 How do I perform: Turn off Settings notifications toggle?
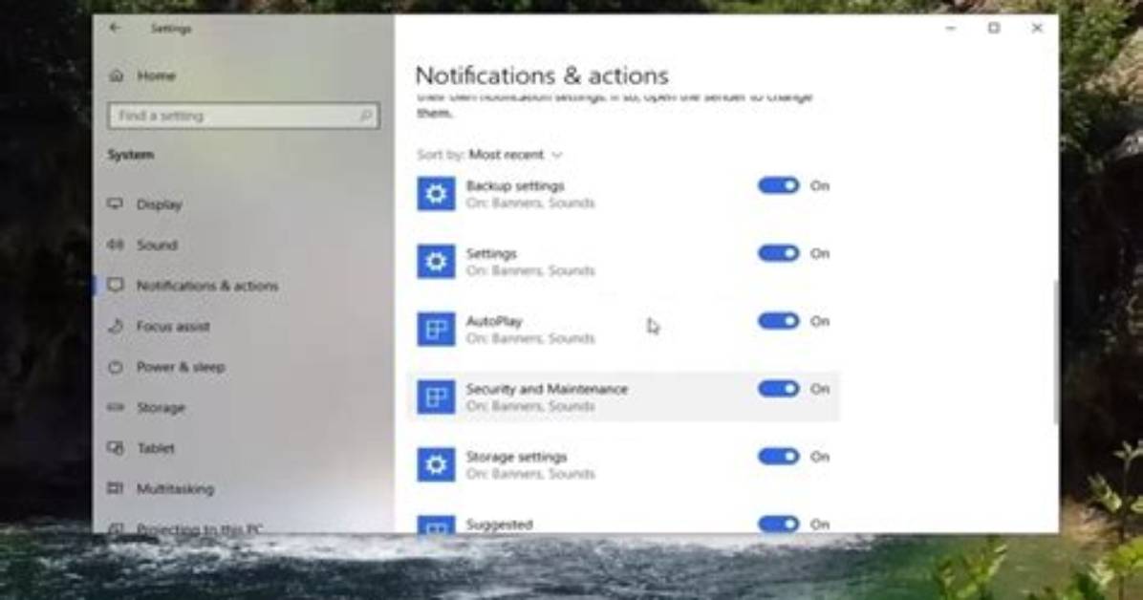click(779, 253)
